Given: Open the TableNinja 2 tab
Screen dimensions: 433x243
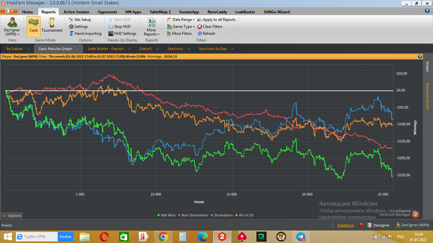Looking at the screenshot, I should (160, 12).
